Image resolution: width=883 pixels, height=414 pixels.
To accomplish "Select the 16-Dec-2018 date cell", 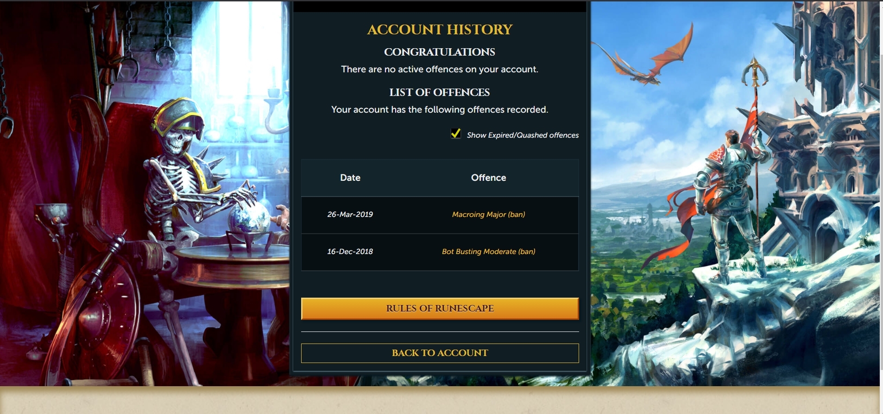I will [x=350, y=252].
